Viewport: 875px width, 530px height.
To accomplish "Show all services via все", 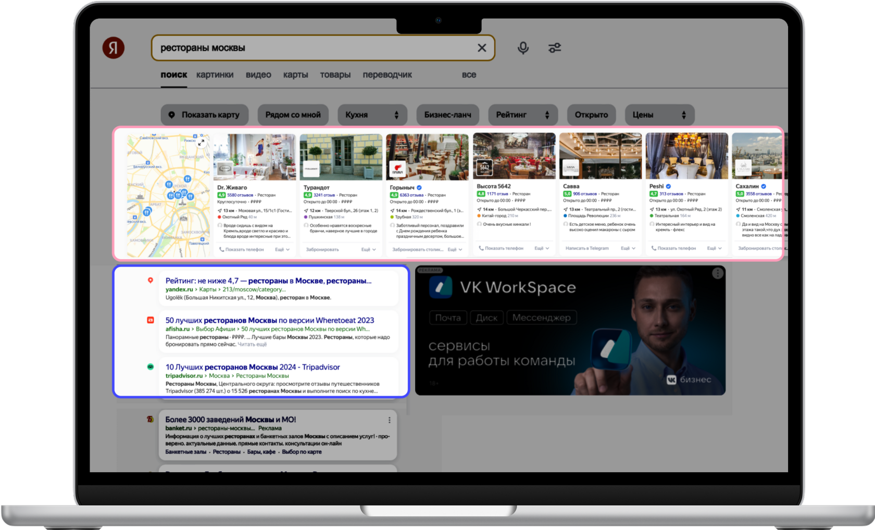I will pos(469,75).
